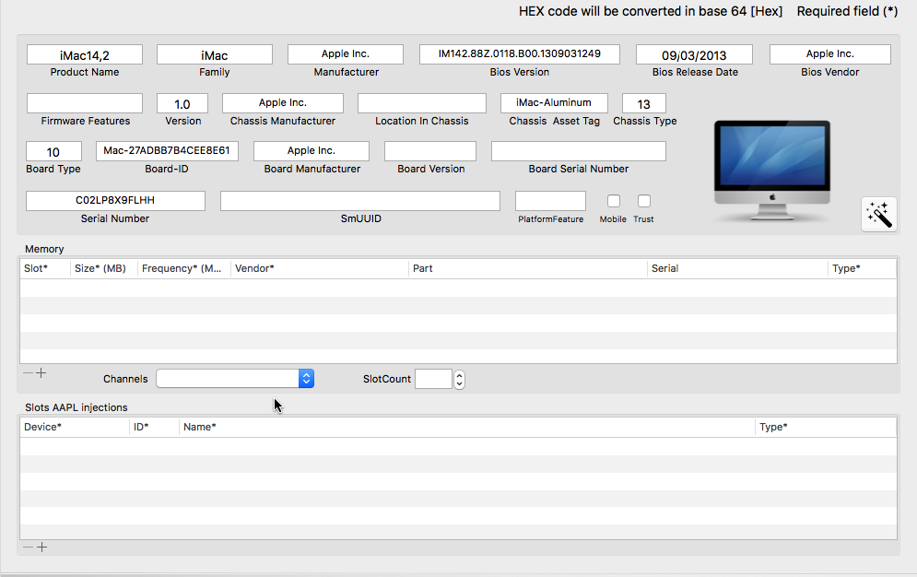Click the SlotCount stepper arrows
This screenshot has height=577, width=917.
tap(460, 379)
